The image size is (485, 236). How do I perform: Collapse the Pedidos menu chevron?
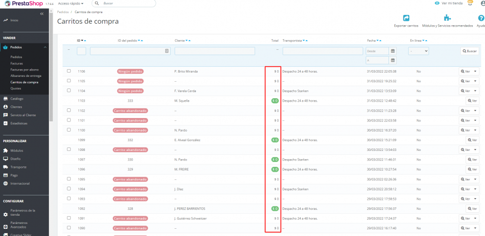coord(45,47)
